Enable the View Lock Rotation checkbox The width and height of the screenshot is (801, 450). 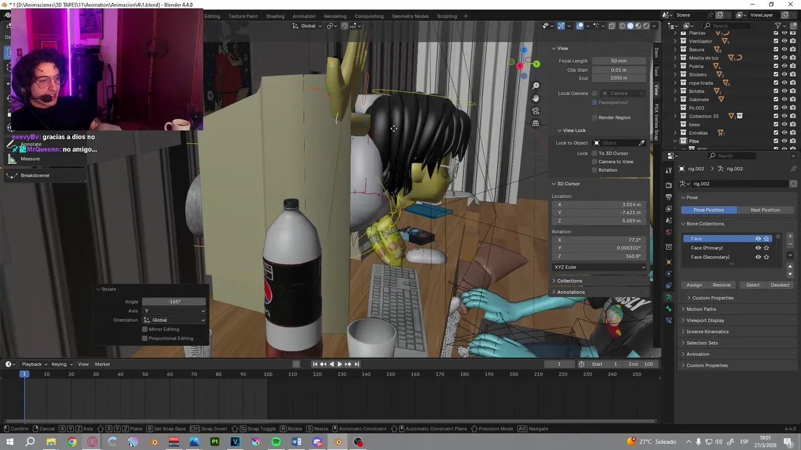[594, 170]
